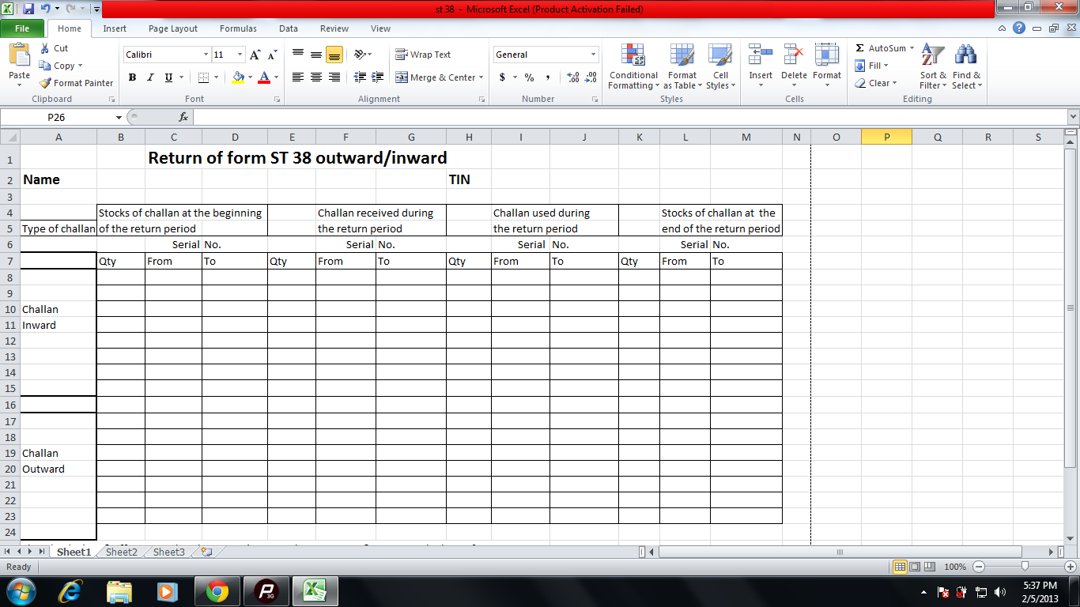Switch to the Formulas ribbon tab

coord(238,28)
